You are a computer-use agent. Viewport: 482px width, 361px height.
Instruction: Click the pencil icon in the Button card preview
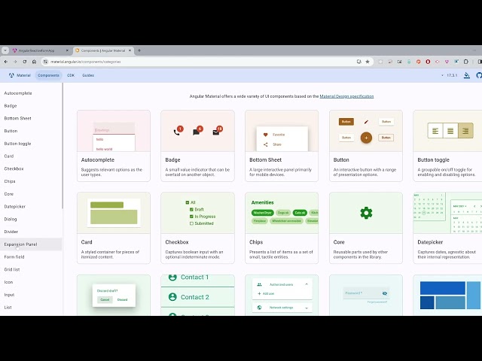coord(366,122)
